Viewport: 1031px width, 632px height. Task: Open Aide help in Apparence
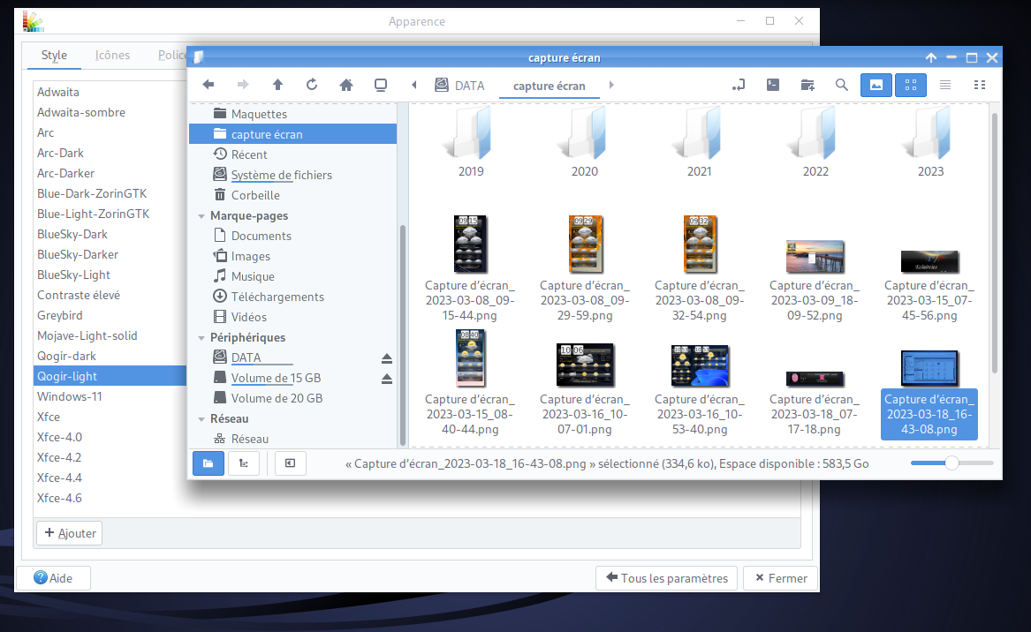(x=53, y=578)
